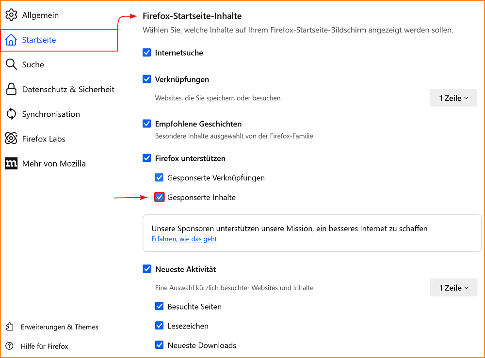Go to Mehr von Mozilla
The height and width of the screenshot is (358, 485).
53,164
